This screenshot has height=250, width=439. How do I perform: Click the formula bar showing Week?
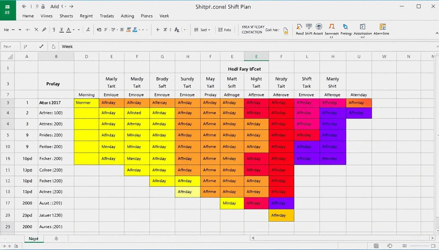[x=248, y=47]
